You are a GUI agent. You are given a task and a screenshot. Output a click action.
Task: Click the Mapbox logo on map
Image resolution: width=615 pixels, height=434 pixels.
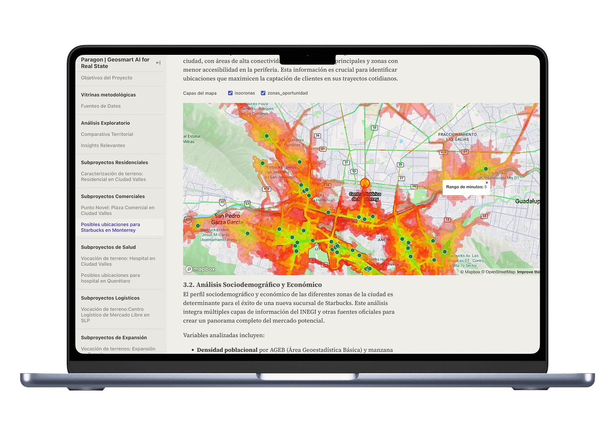[x=201, y=269]
